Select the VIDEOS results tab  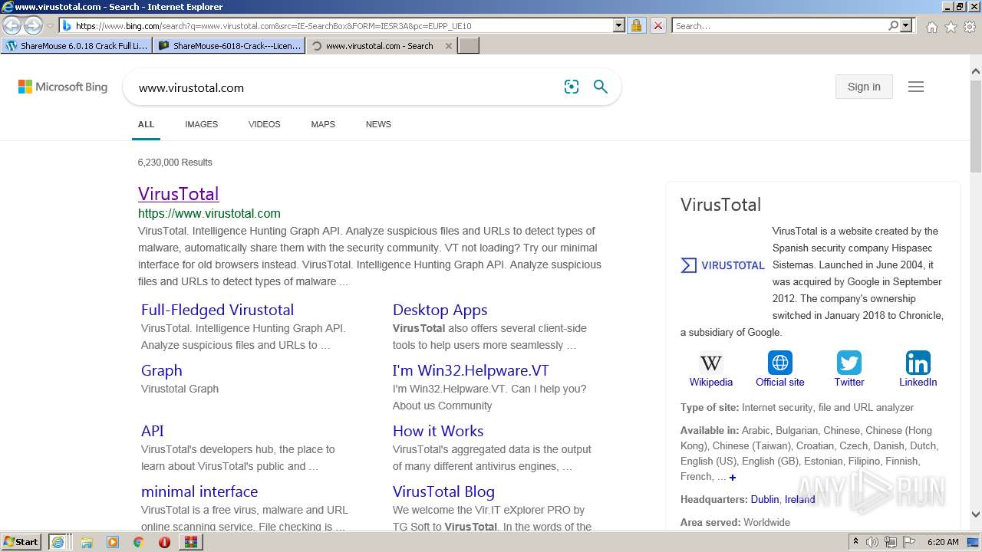(x=264, y=124)
